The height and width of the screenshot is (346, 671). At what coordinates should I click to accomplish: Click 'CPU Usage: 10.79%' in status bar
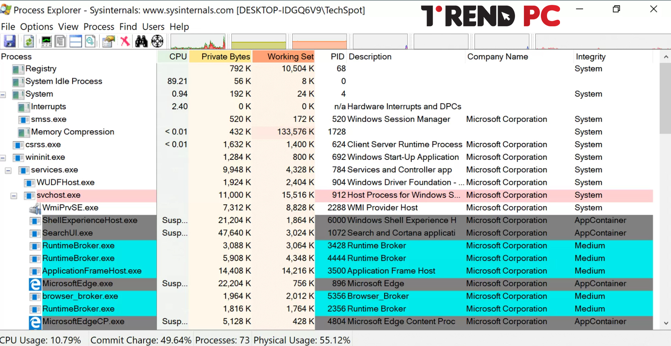coord(41,340)
